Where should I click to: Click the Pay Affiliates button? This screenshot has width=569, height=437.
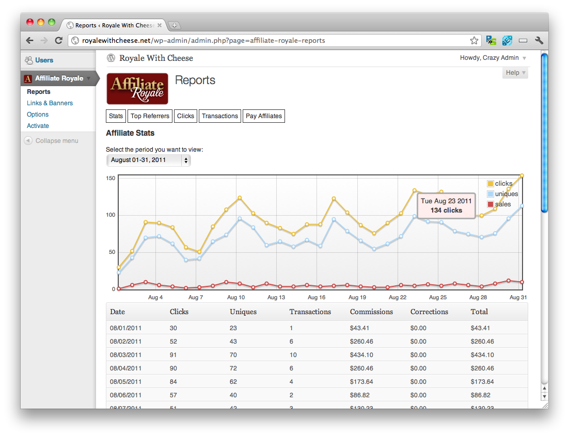[x=263, y=116]
